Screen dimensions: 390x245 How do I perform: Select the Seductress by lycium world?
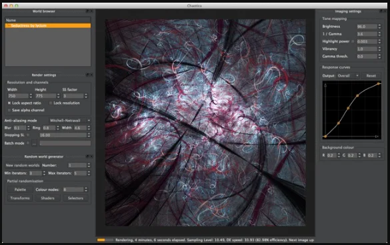48,25
